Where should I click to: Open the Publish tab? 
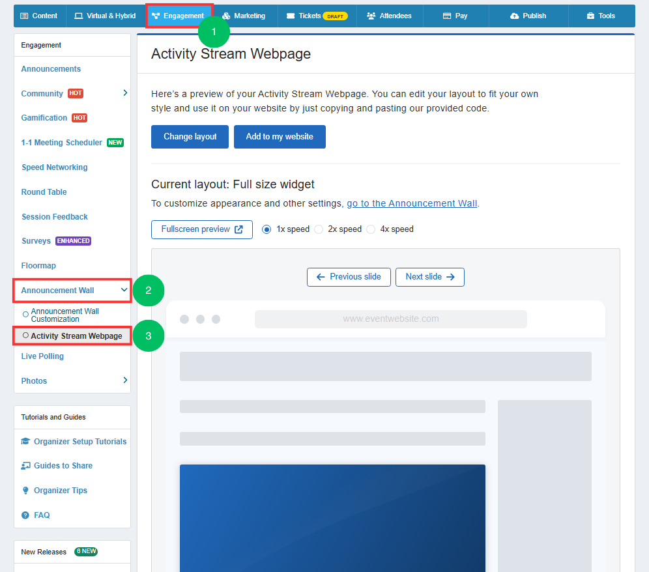tap(528, 16)
